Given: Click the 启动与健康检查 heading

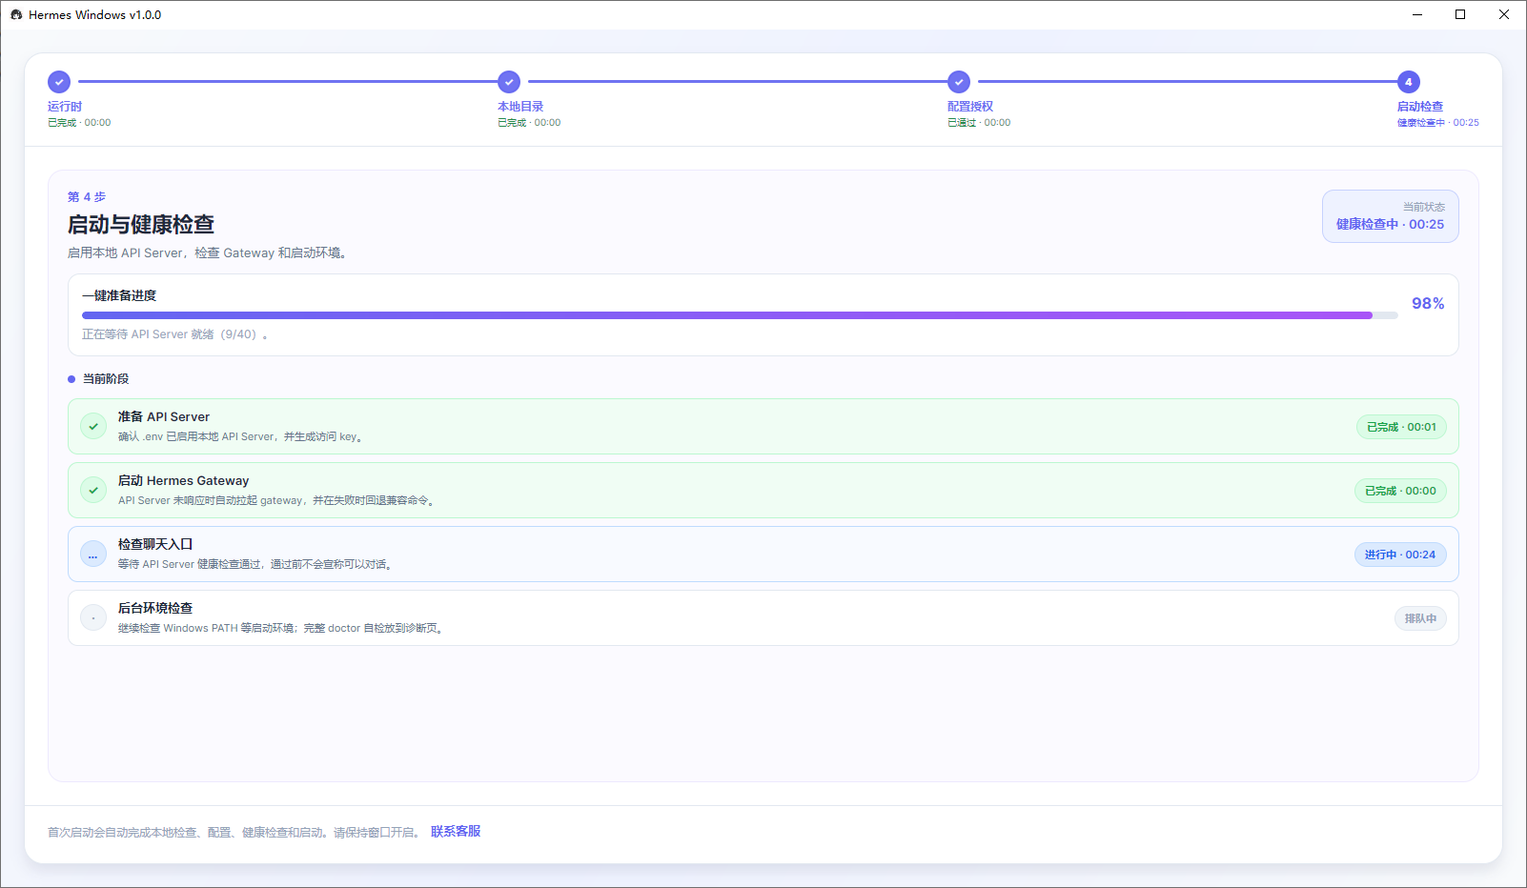Looking at the screenshot, I should click(141, 225).
